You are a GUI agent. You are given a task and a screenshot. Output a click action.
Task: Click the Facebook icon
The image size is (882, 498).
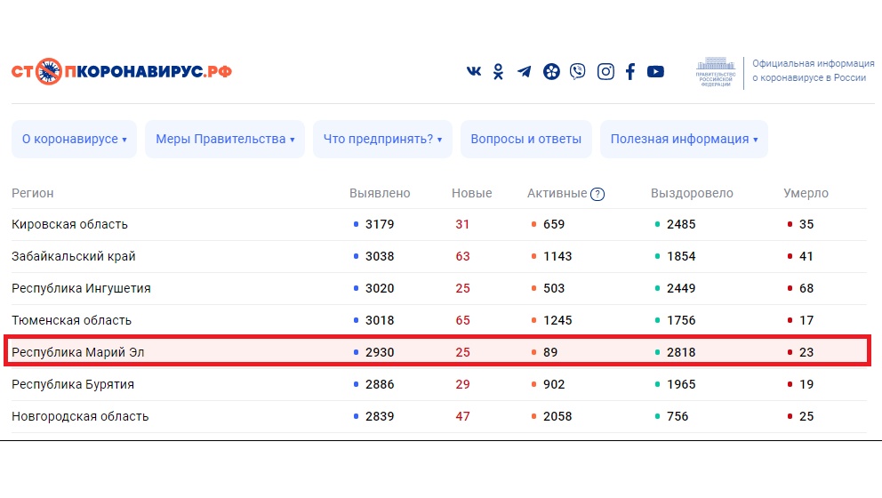(x=630, y=72)
